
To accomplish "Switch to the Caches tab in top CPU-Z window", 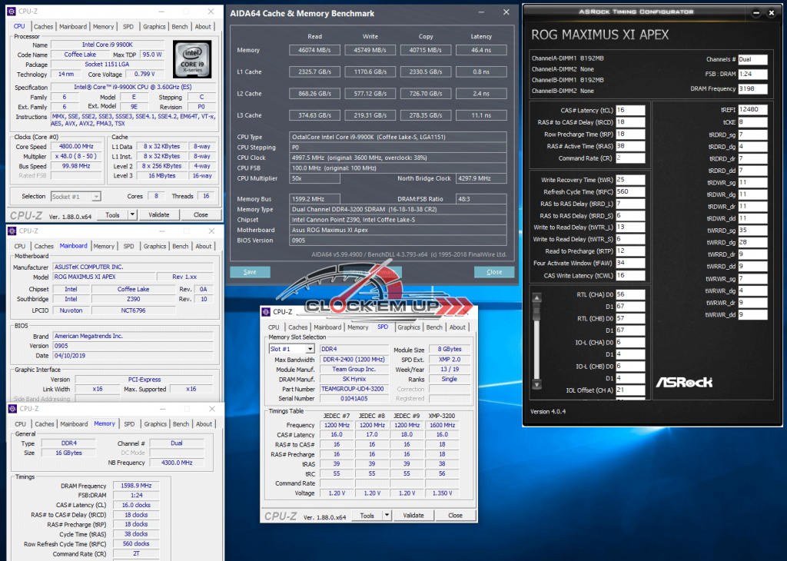I will (44, 26).
